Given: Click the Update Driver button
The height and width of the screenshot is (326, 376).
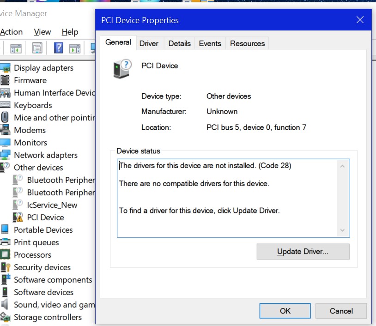Looking at the screenshot, I should [303, 251].
